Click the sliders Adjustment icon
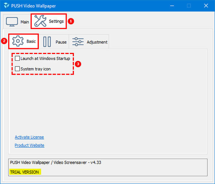 pyautogui.click(x=78, y=42)
